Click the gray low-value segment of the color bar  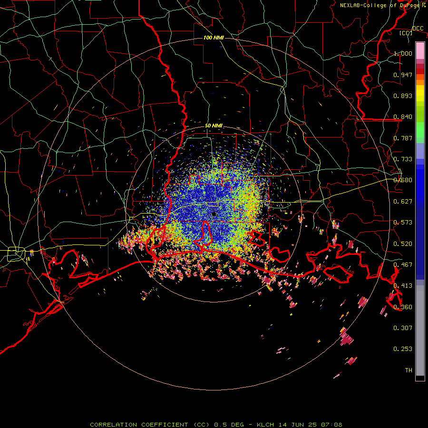(420, 331)
